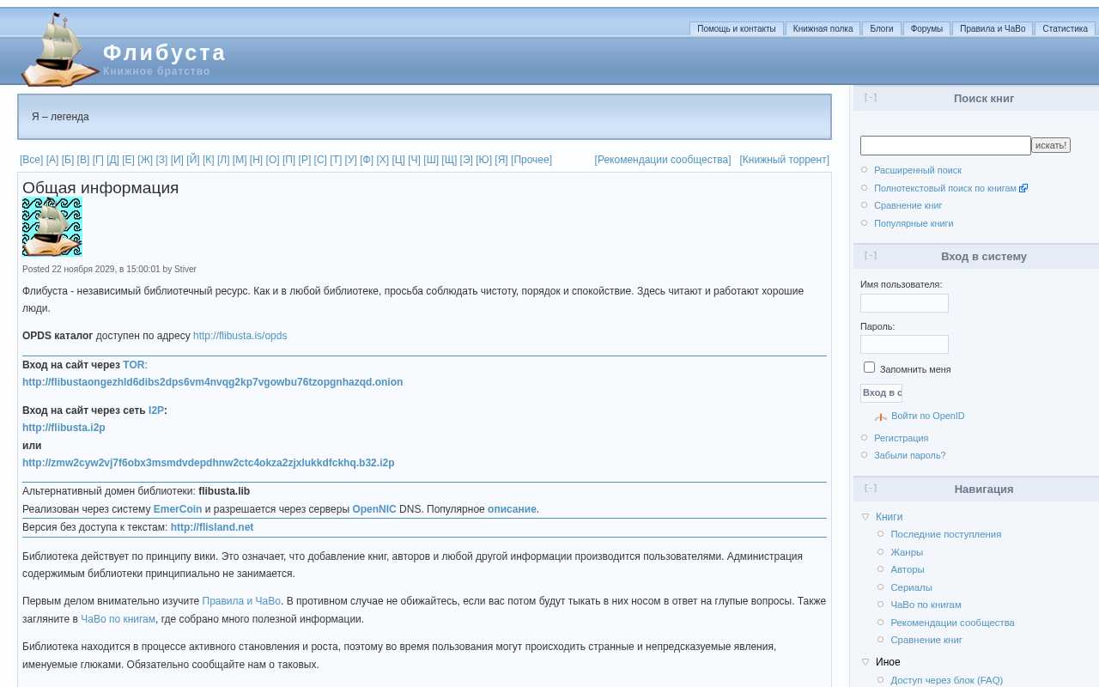Switch to the Статистика tab
The image size is (1099, 687).
point(1065,29)
